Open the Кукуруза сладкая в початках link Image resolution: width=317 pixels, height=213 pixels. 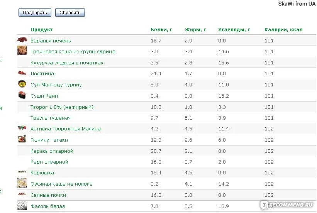click(x=67, y=63)
